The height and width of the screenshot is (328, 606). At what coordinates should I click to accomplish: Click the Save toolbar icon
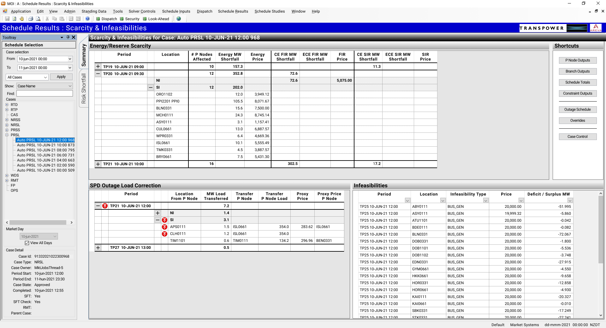7,19
